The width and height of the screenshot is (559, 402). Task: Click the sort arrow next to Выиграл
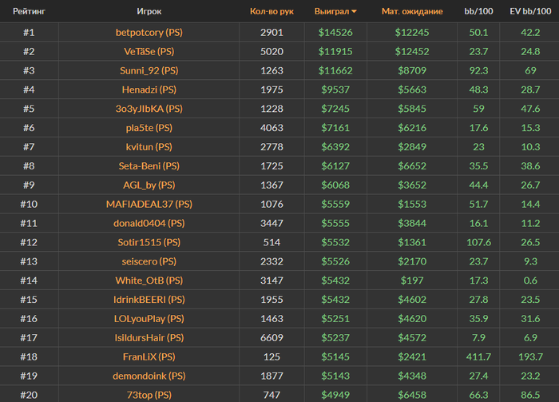click(x=354, y=12)
